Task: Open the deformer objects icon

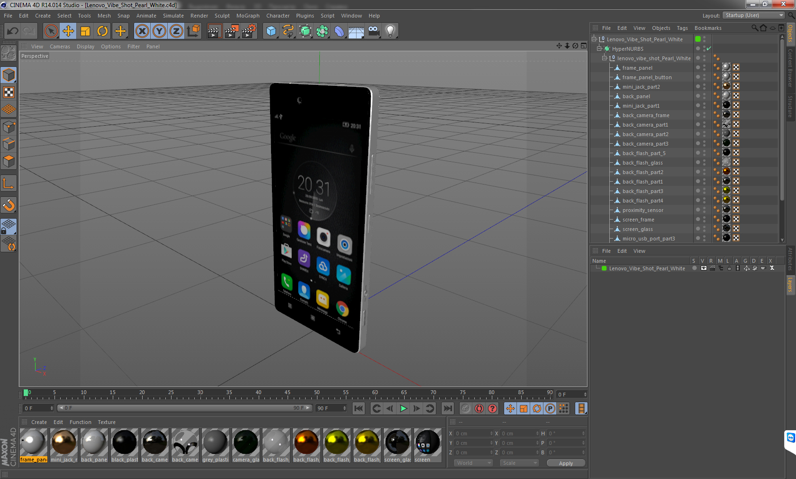Action: click(339, 31)
